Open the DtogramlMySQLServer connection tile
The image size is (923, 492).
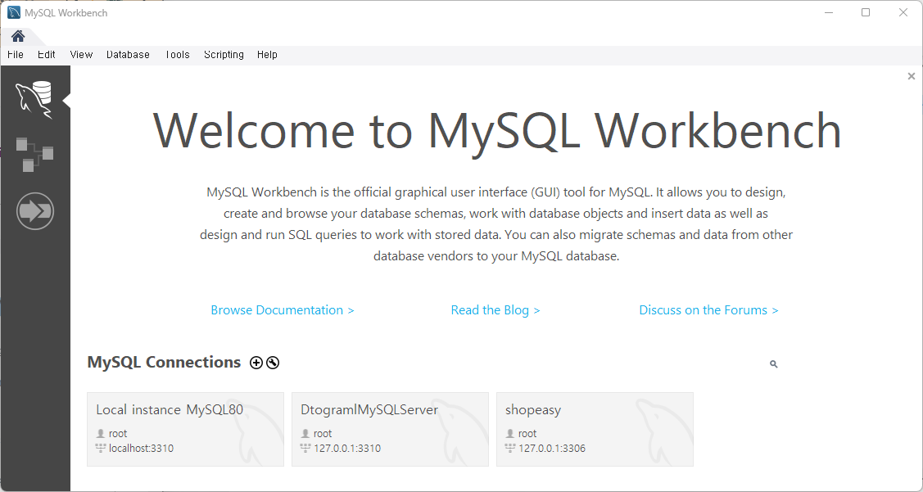click(391, 430)
